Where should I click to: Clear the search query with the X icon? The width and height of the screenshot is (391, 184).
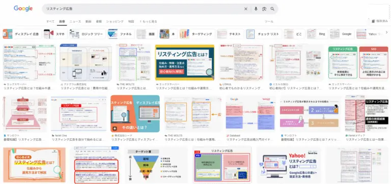245,9
